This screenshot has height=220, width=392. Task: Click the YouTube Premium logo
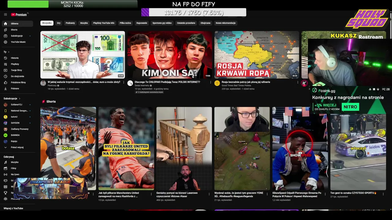pyautogui.click(x=19, y=15)
